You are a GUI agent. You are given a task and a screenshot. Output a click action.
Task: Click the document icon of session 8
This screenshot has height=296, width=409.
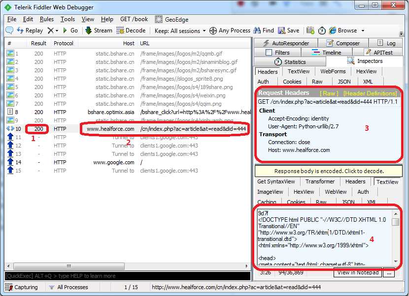click(x=10, y=112)
